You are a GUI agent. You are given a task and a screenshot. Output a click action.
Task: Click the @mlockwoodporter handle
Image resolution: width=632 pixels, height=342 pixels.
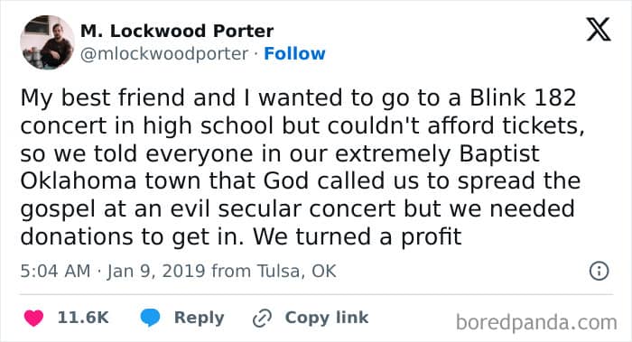pos(164,54)
